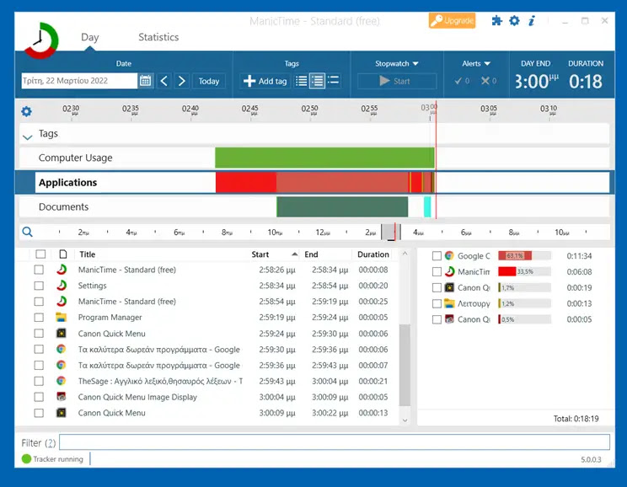627x487 pixels.
Task: Click the Filter text input field
Action: click(335, 442)
